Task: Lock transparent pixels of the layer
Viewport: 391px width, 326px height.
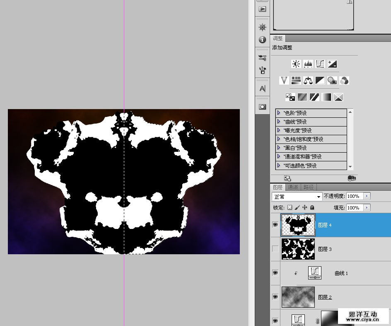Action: coord(290,207)
